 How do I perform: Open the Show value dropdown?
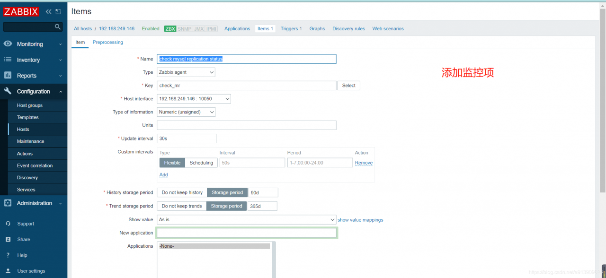pos(247,220)
